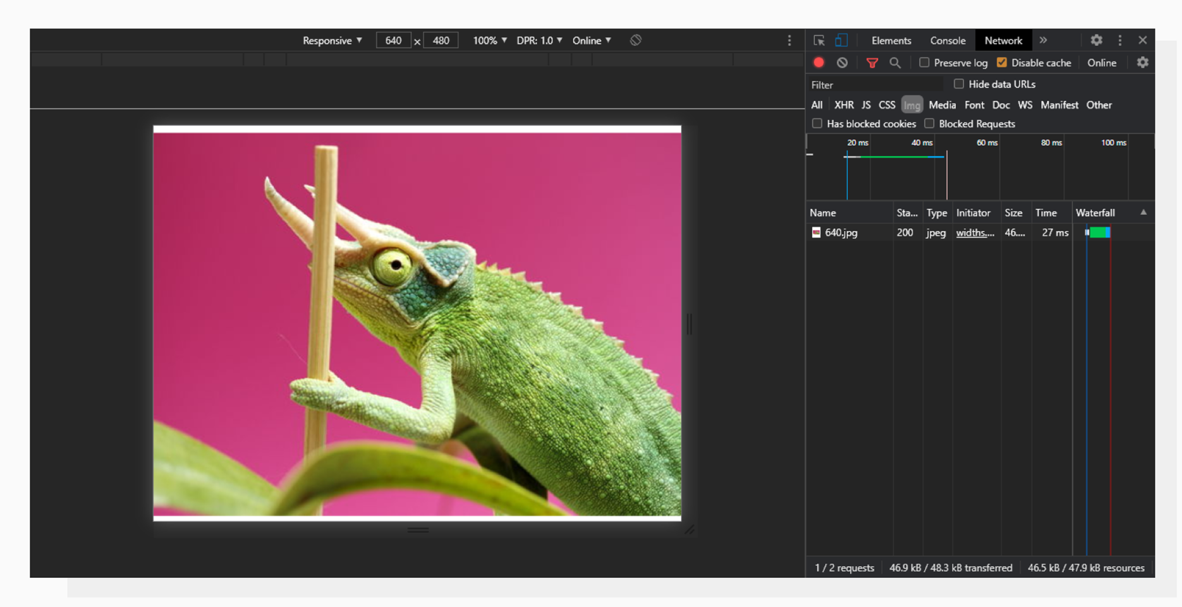Click the rotate/disable icon in device toolbar
Image resolution: width=1182 pixels, height=607 pixels.
(x=635, y=40)
